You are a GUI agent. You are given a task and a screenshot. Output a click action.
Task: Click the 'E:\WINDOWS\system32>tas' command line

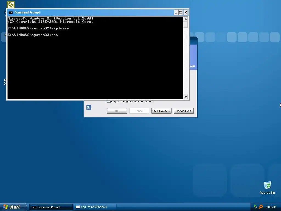(33, 35)
